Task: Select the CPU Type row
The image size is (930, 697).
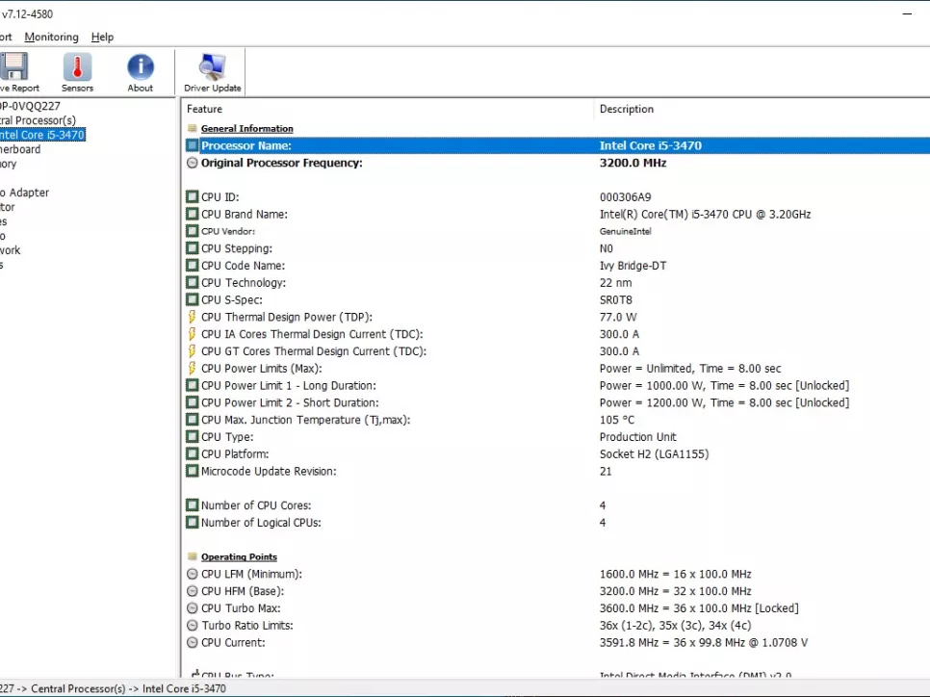Action: point(558,437)
